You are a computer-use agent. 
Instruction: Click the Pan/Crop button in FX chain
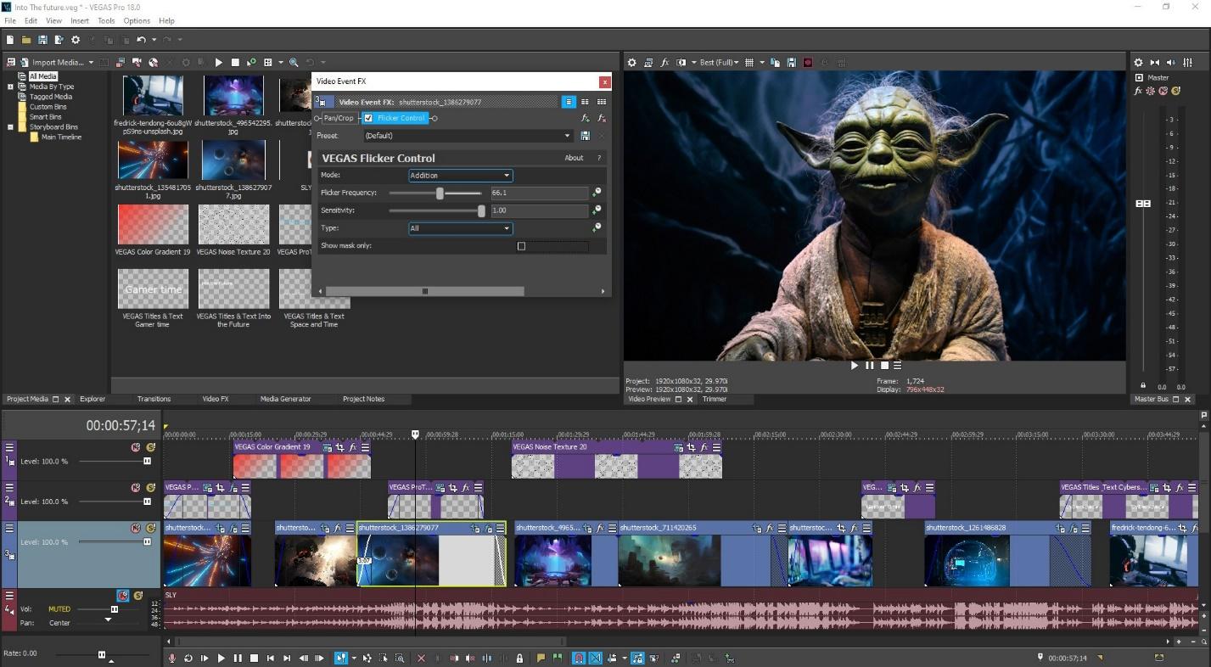339,118
